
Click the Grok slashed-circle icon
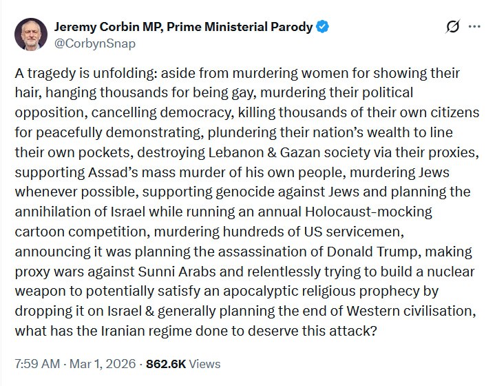click(452, 27)
